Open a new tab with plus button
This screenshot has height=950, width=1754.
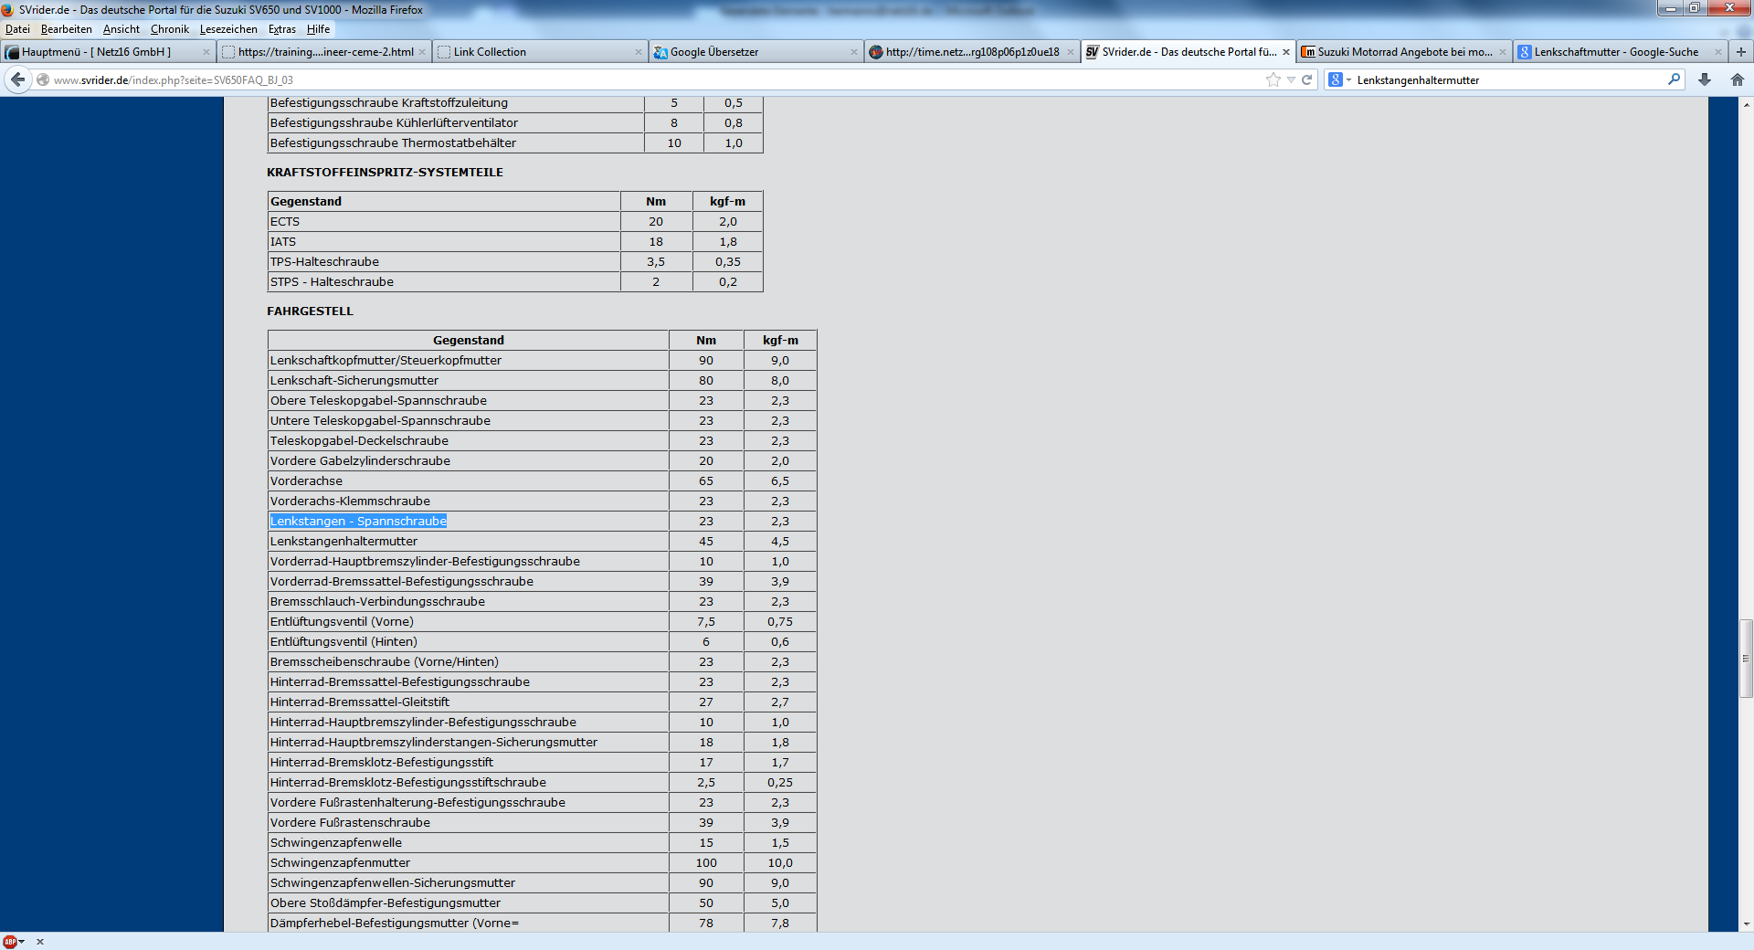(x=1741, y=52)
